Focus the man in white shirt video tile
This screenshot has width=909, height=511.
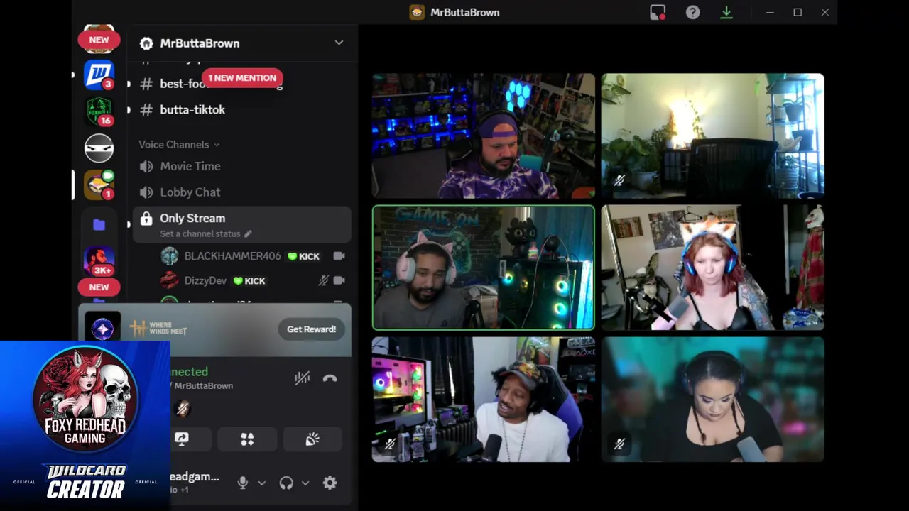[484, 400]
